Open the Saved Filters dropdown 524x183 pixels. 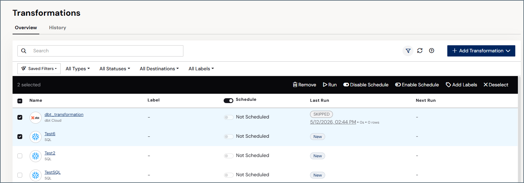click(x=39, y=69)
